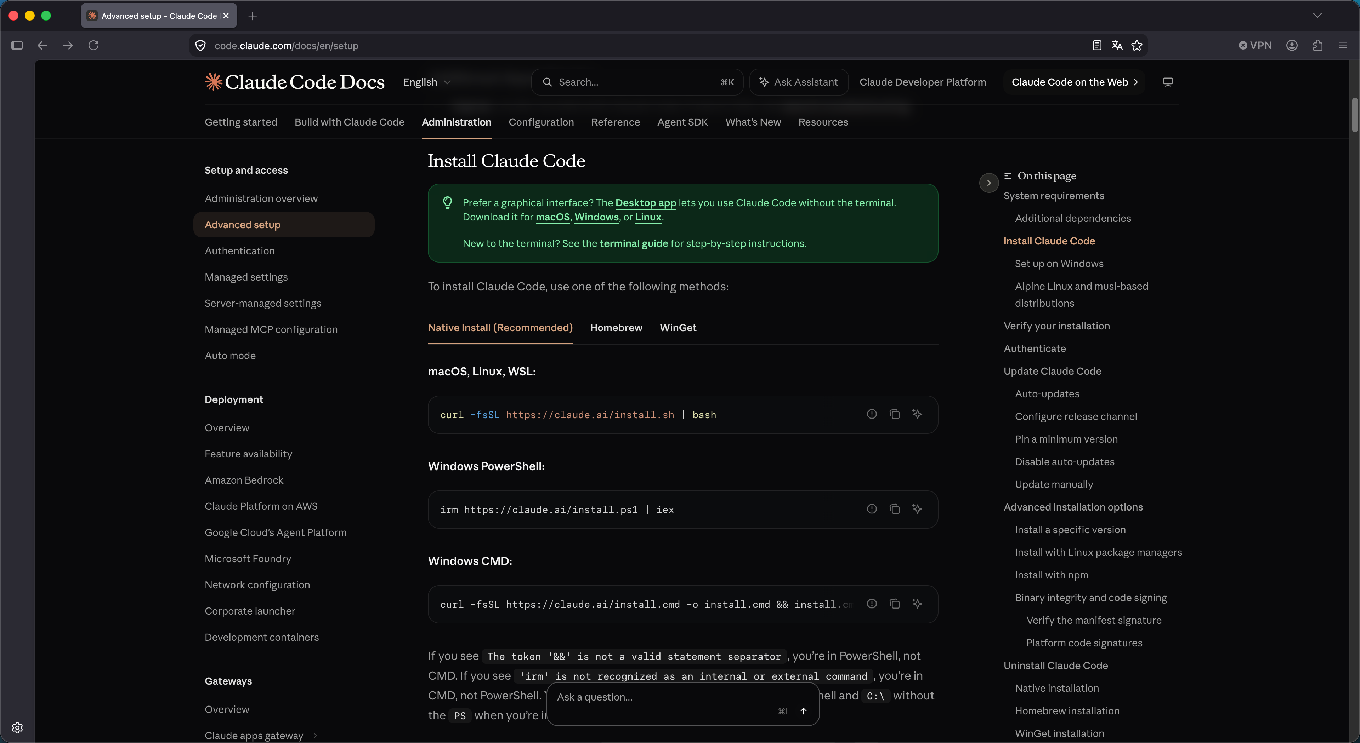Open browser extensions icon

click(1317, 45)
